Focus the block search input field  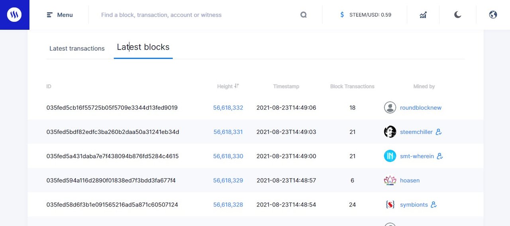195,15
